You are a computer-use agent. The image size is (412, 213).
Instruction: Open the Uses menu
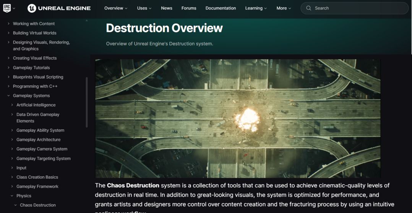click(x=144, y=8)
